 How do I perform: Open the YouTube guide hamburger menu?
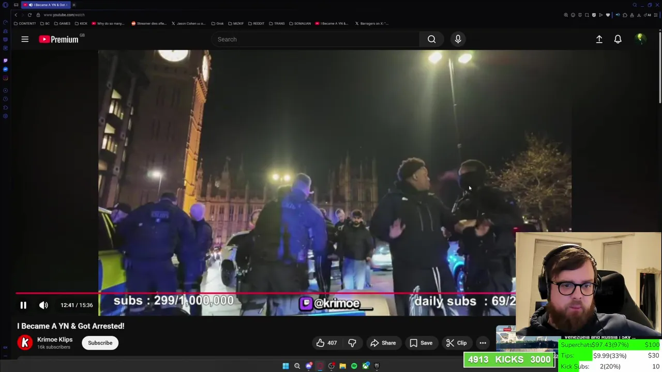(25, 39)
